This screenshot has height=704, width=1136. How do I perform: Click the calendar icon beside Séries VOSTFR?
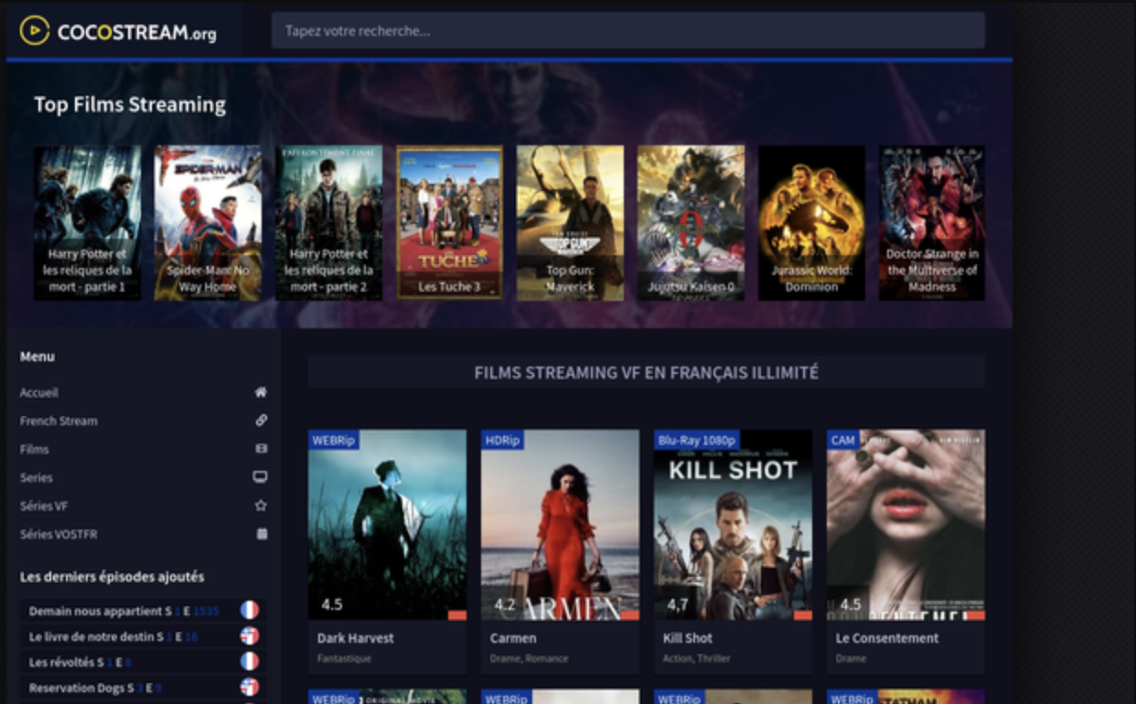pyautogui.click(x=262, y=534)
